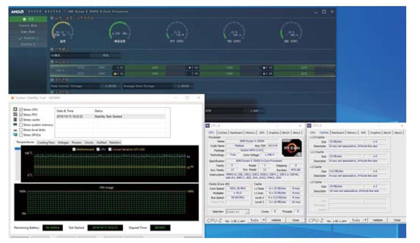Select Game Mode in Ryzen Master sidebar
Screen dimensions: 420x243
pos(28,32)
